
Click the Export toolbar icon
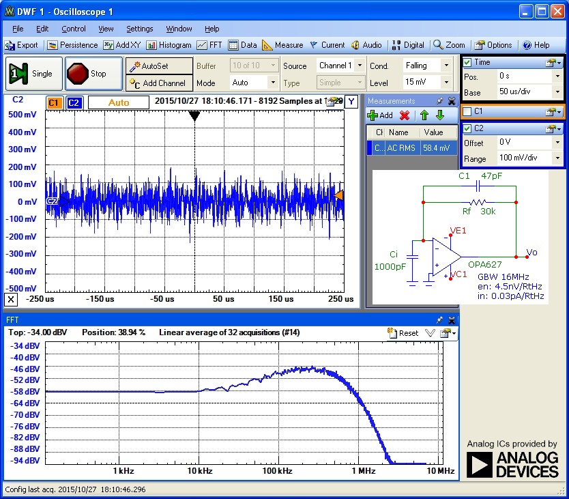click(22, 45)
